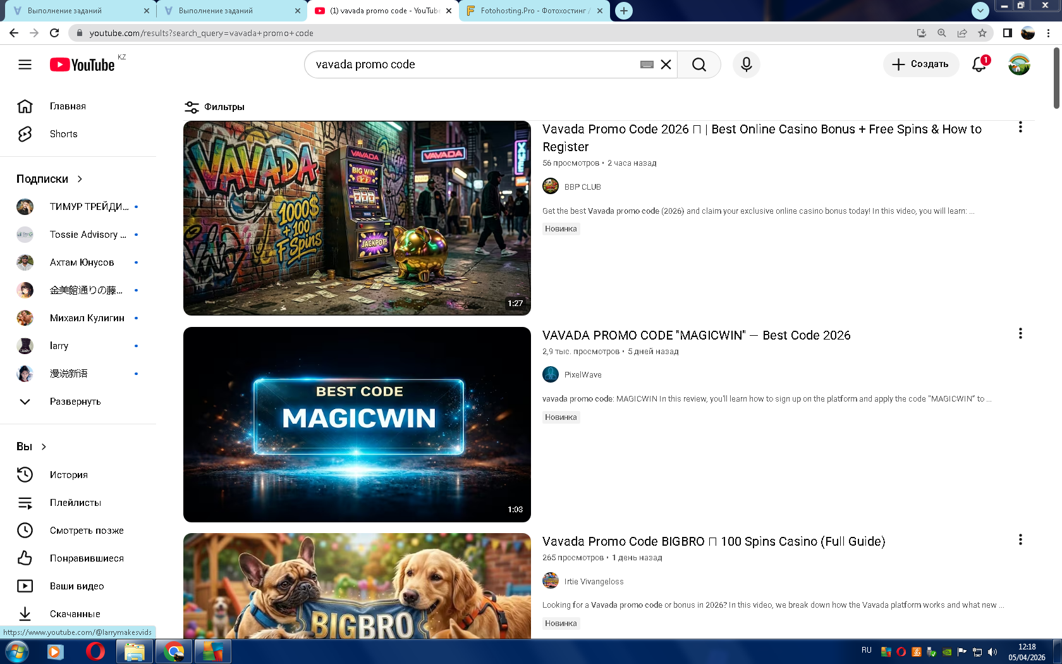Switch to Fotohosting.Pro browser tab
This screenshot has width=1062, height=664.
[534, 11]
